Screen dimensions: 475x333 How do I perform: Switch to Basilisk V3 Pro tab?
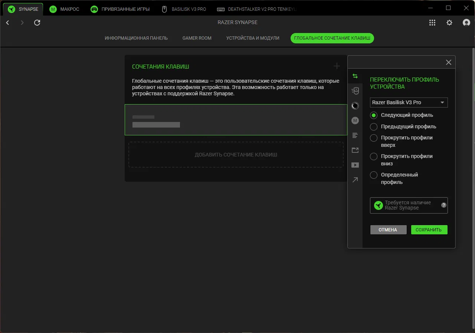click(184, 9)
